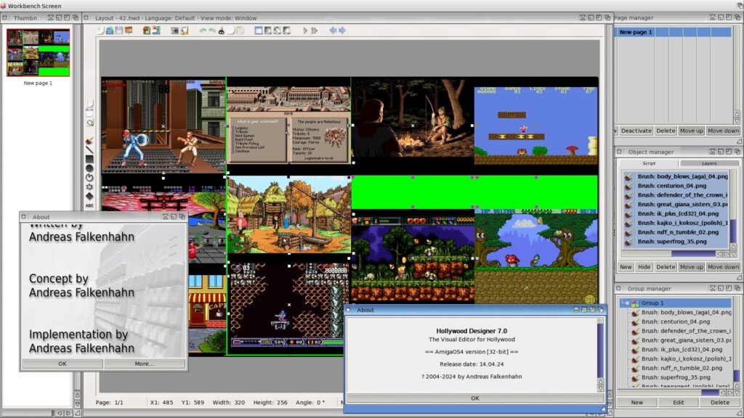
Task: Click Delete in Object manager
Action: [x=666, y=267]
